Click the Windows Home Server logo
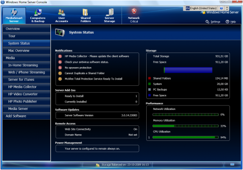The image size is (243, 170). point(220,12)
